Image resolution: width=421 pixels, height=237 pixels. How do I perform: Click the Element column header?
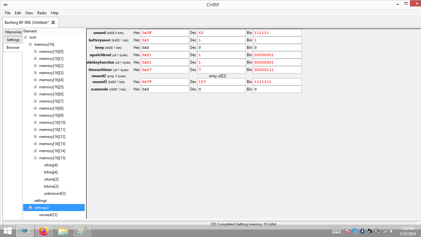[54, 31]
